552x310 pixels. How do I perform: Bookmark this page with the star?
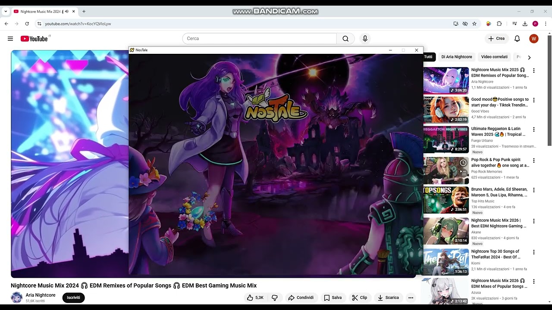tap(474, 24)
